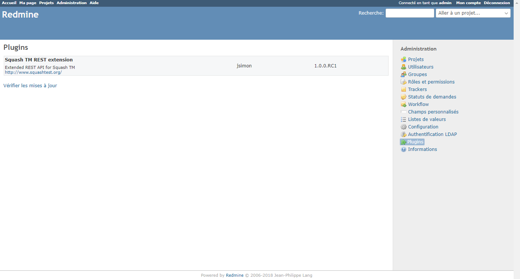Click Vérifier les mises à jour

coord(30,85)
